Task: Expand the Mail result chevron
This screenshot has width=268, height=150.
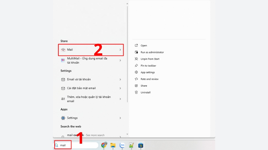Action: tap(120, 50)
